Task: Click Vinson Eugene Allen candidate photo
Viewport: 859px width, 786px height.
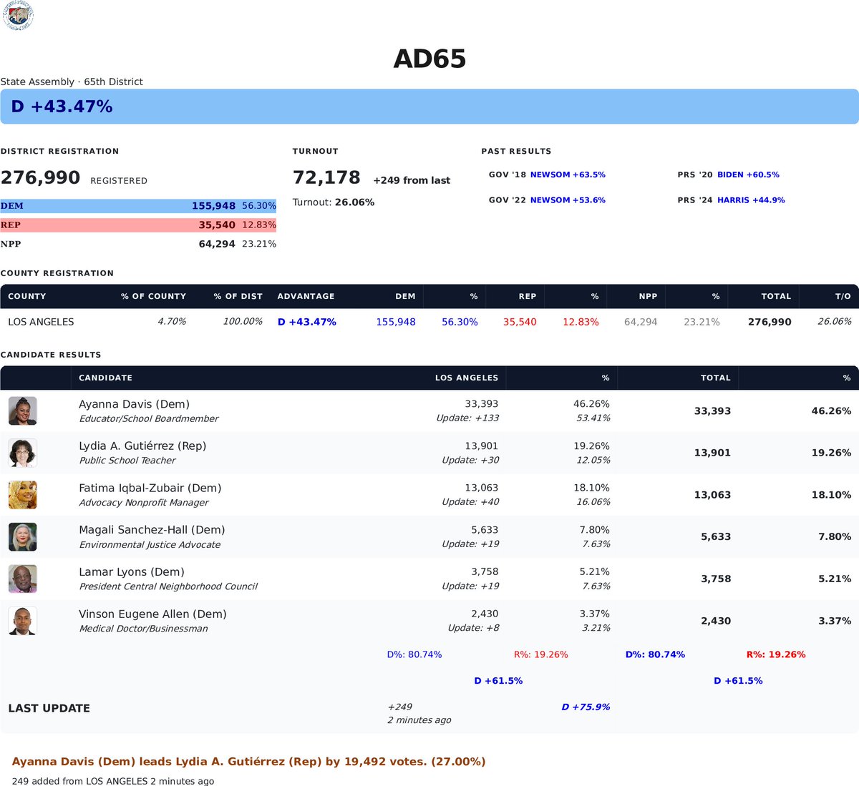Action: coord(22,621)
